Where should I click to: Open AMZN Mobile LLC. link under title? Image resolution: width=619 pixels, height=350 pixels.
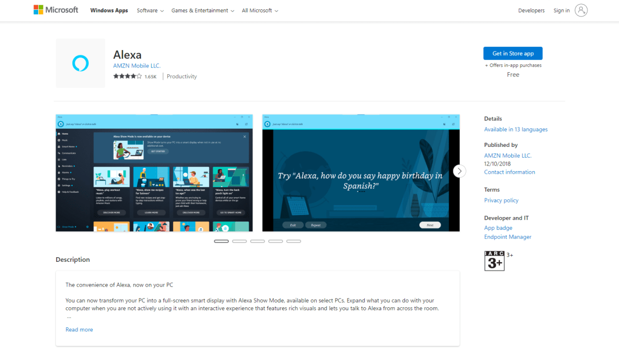coord(137,66)
